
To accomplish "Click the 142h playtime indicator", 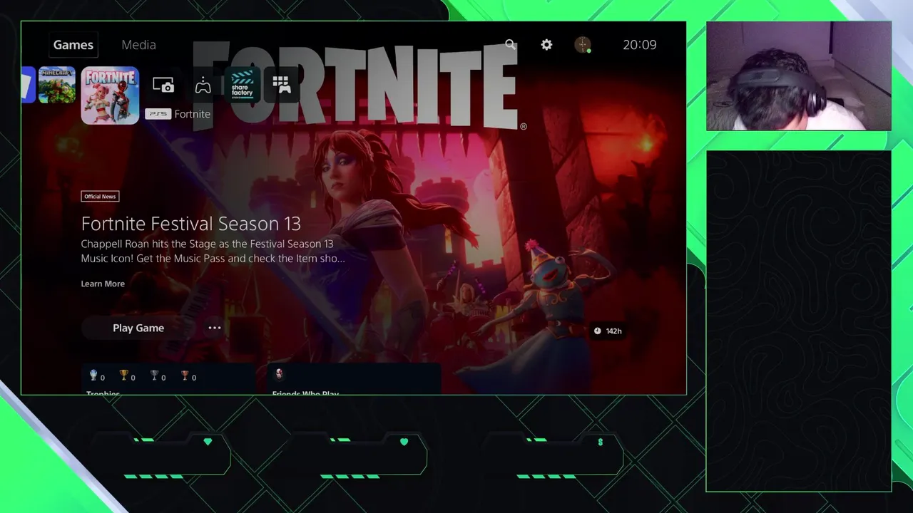I will click(x=608, y=331).
